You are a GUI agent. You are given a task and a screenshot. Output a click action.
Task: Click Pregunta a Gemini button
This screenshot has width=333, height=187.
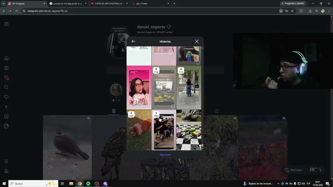coord(292,4)
